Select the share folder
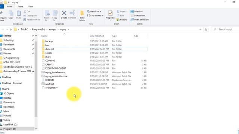Image resolution: width=239 pixels, height=134 pixels. [x=94, y=57]
